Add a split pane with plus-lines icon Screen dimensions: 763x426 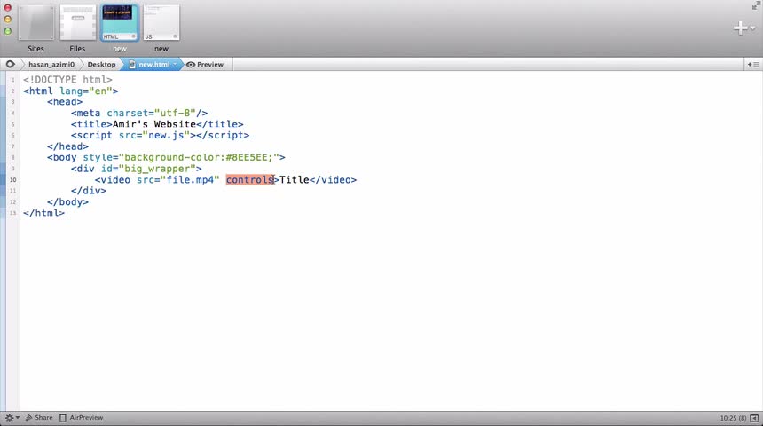[753, 64]
